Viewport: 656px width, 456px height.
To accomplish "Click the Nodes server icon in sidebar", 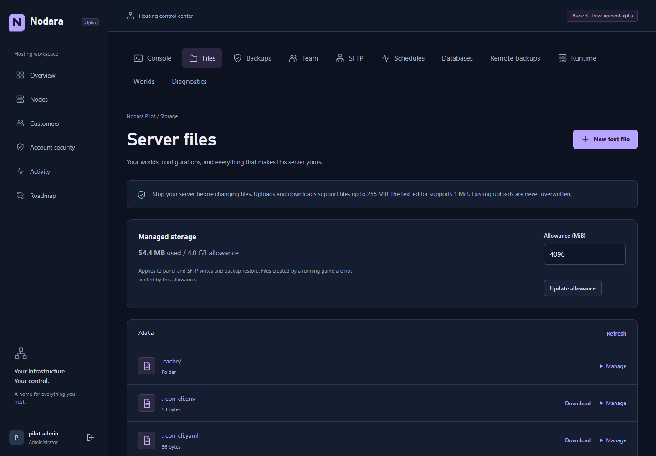I will point(20,99).
